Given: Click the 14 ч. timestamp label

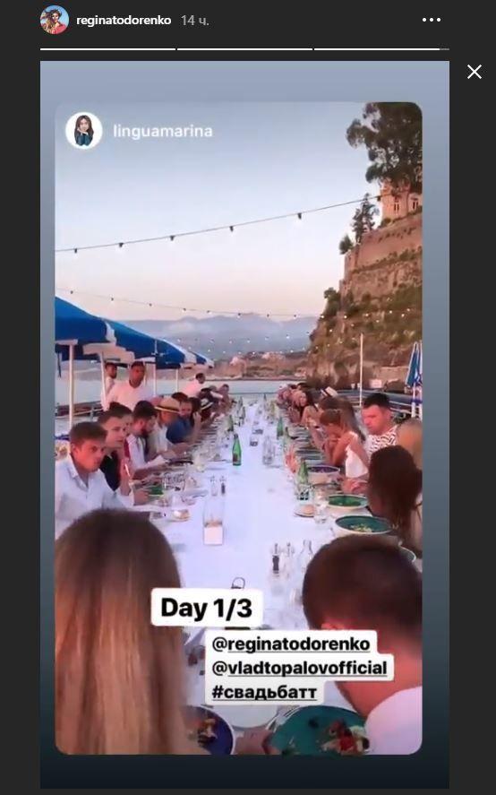Looking at the screenshot, I should pos(195,21).
